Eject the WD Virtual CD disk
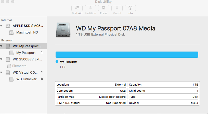The width and height of the screenshot is (208, 114). (42, 72)
